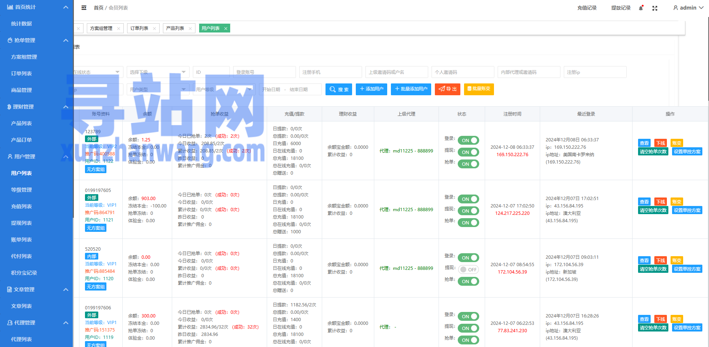Click the hamburger menu collapse icon
The width and height of the screenshot is (709, 347).
click(x=84, y=8)
